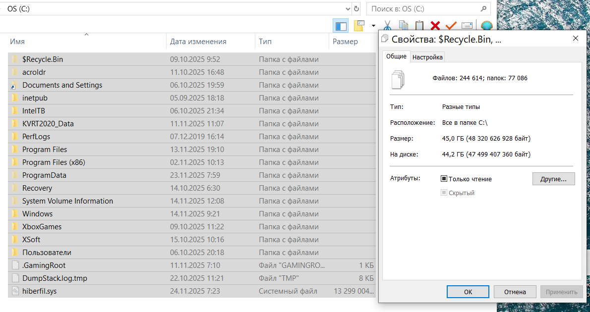Select the XSoft folder icon

15,240
